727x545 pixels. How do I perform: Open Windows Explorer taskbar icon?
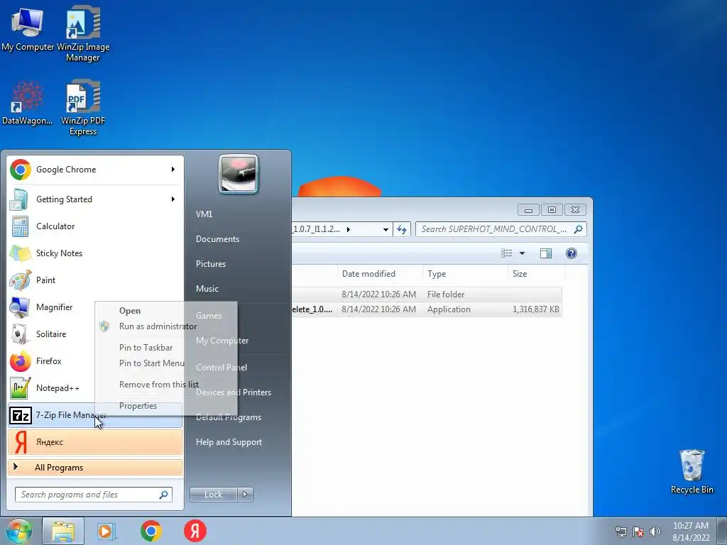pos(63,531)
